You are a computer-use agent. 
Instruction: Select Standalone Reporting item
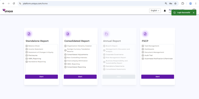tap(37, 62)
